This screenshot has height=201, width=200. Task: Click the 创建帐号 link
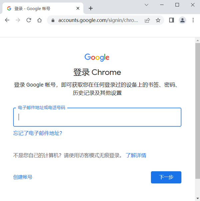click(23, 177)
